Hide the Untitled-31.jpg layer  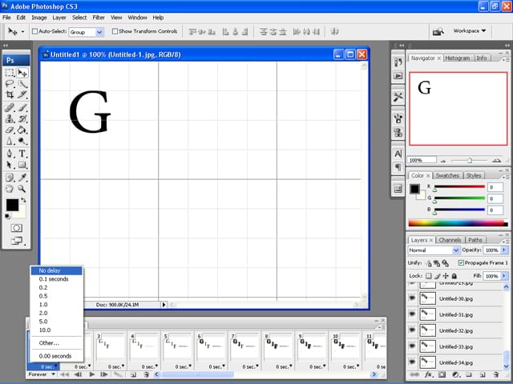[412, 314]
